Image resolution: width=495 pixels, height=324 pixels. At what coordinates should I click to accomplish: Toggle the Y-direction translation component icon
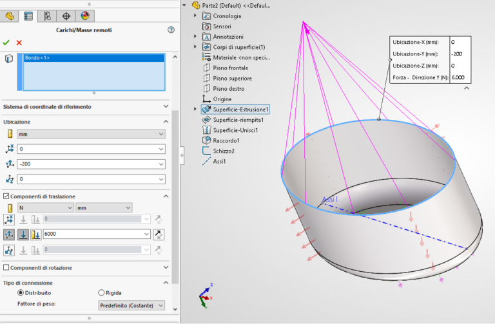9,234
